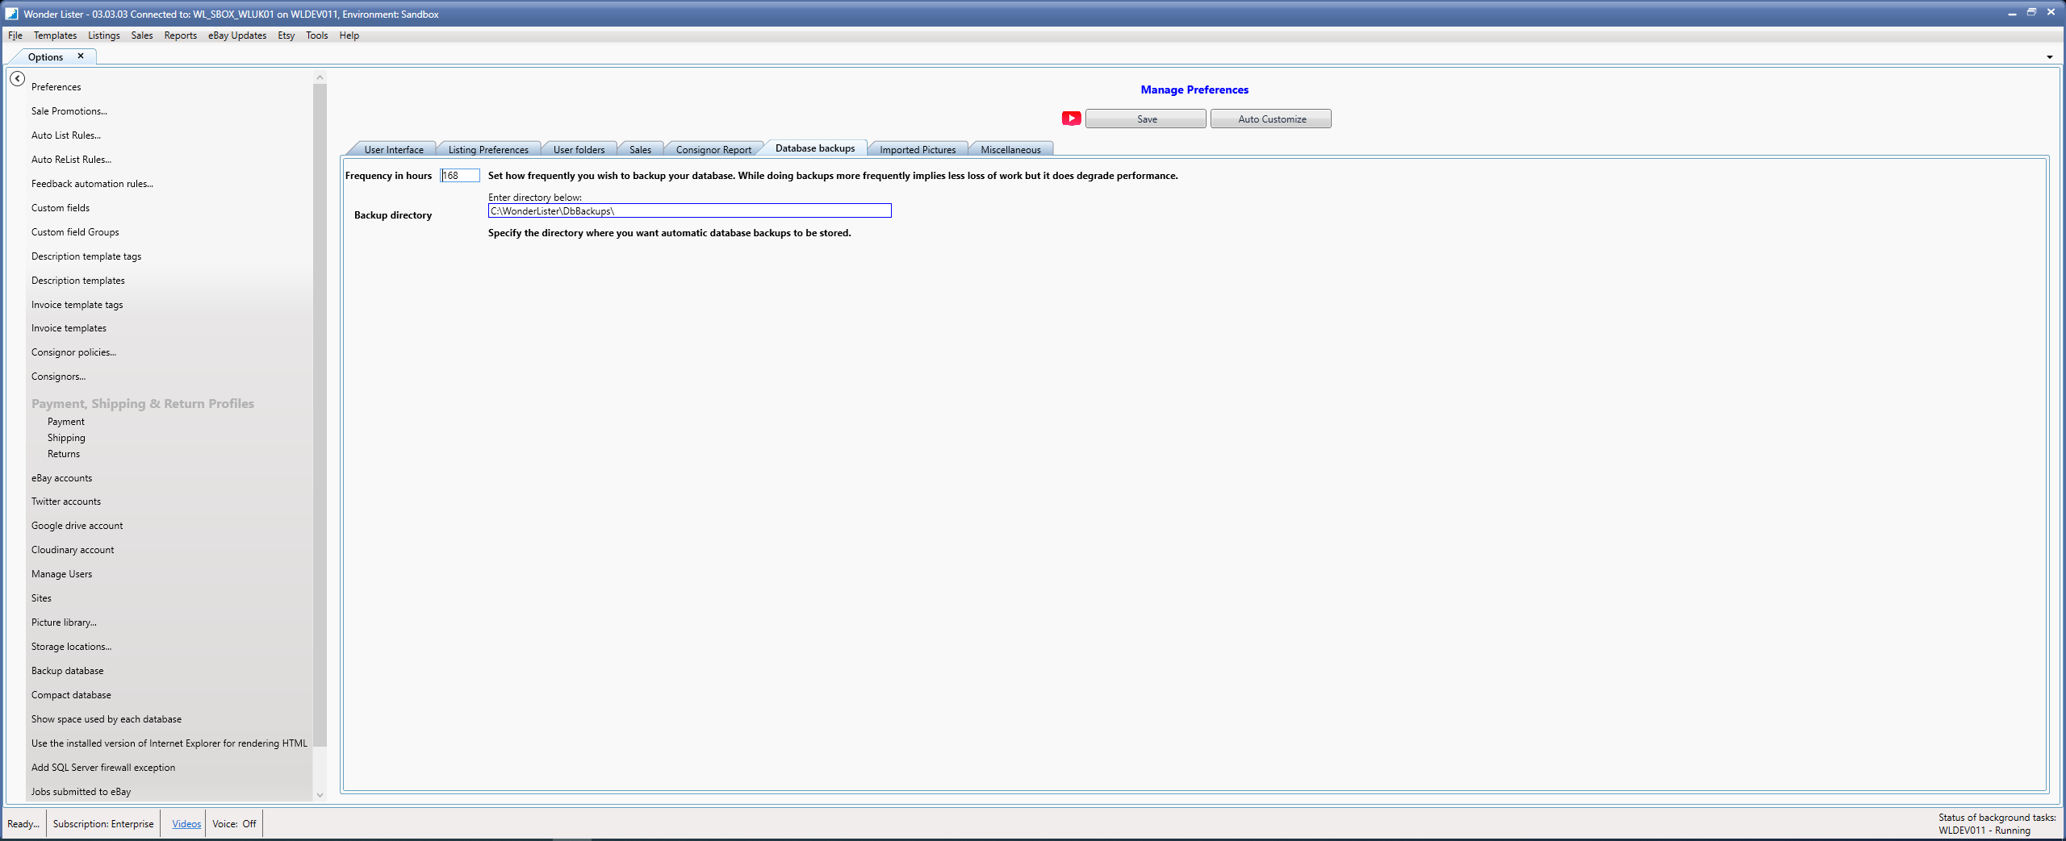Open the Tools menu
The image size is (2066, 841).
(x=317, y=35)
